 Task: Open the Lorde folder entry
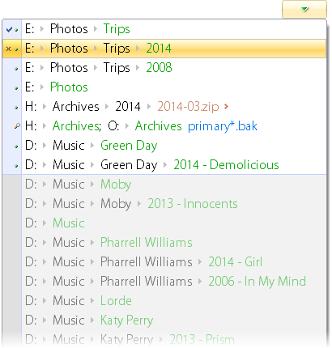coord(116,301)
